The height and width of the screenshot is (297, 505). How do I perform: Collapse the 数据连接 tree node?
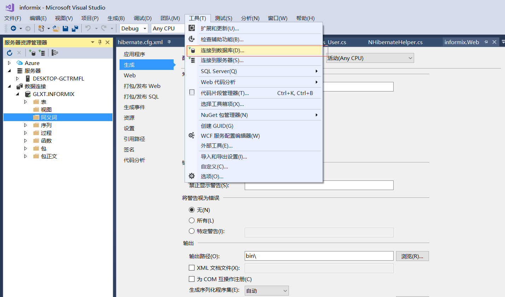coord(10,86)
